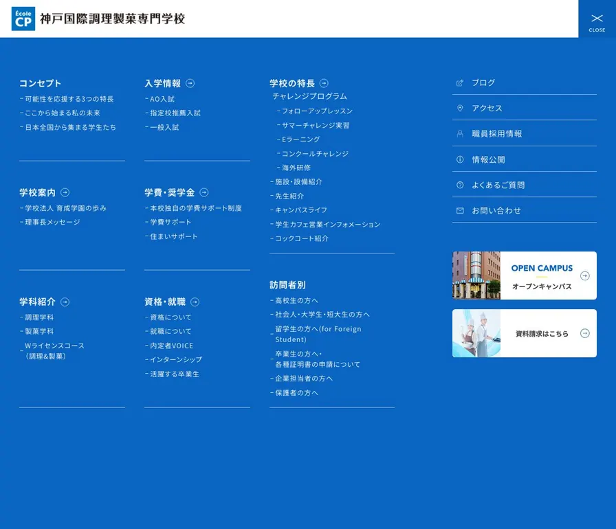The height and width of the screenshot is (529, 616).
Task: Open the 職員採用情報 menu item
Action: coord(525,134)
